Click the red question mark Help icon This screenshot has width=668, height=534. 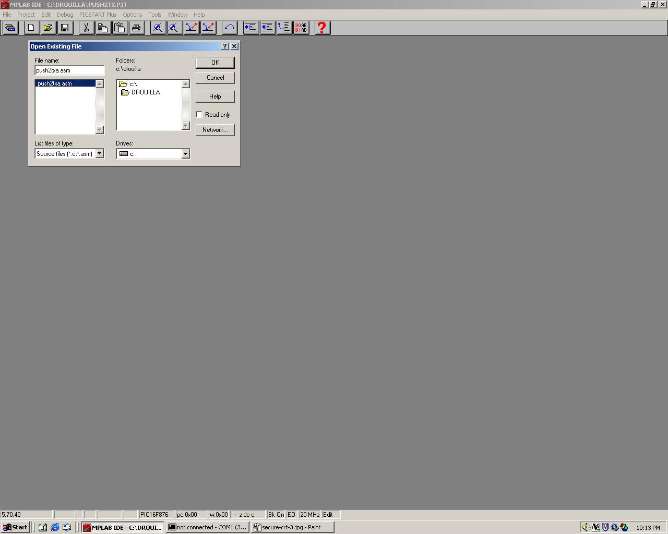click(x=323, y=28)
